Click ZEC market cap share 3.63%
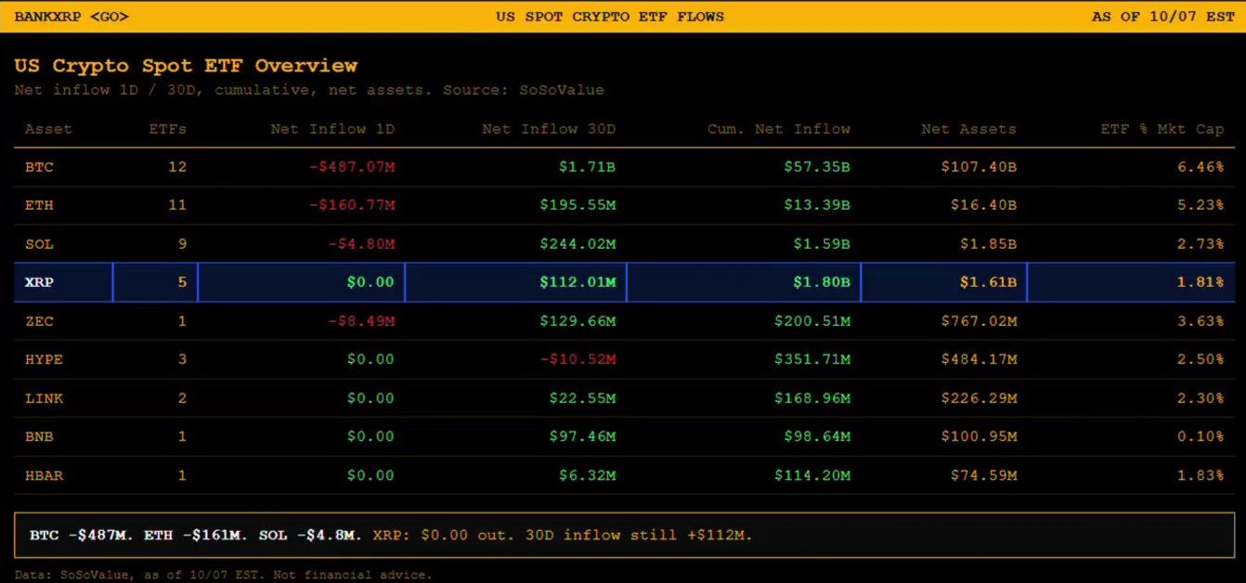The image size is (1246, 583). tap(1201, 321)
